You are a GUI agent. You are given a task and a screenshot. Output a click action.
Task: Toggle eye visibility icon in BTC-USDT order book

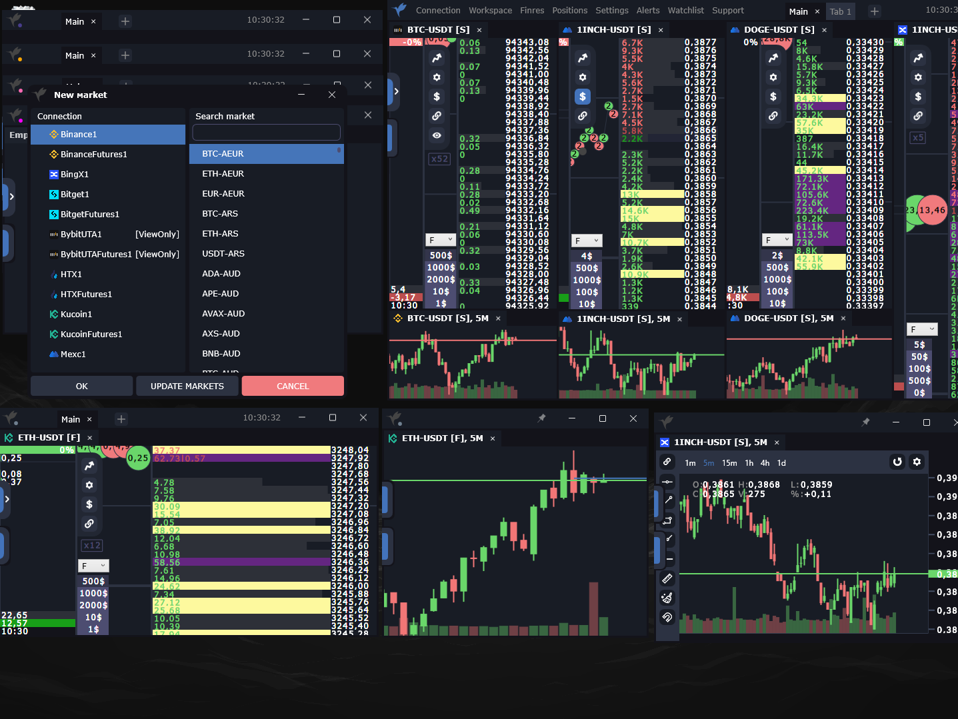point(437,135)
